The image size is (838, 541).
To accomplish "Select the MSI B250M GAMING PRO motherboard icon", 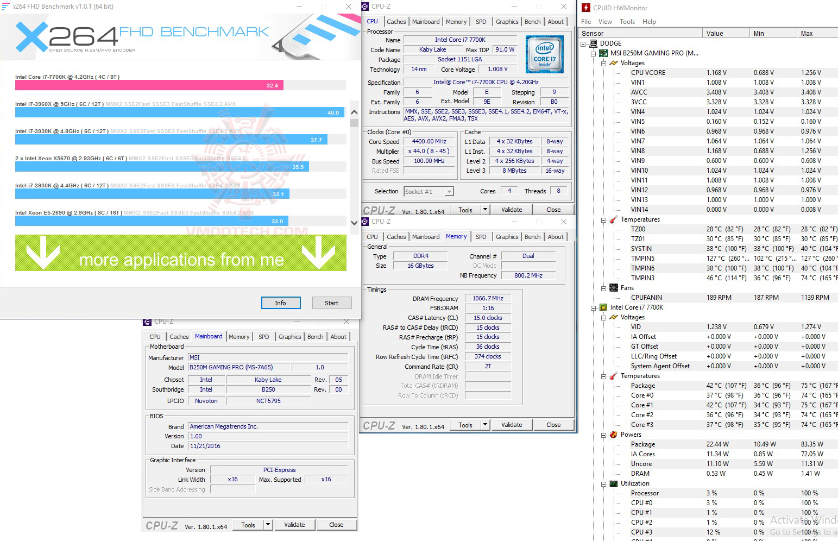I will pos(603,53).
